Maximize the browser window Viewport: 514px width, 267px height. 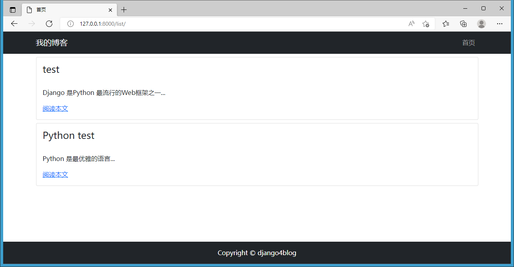tap(483, 8)
